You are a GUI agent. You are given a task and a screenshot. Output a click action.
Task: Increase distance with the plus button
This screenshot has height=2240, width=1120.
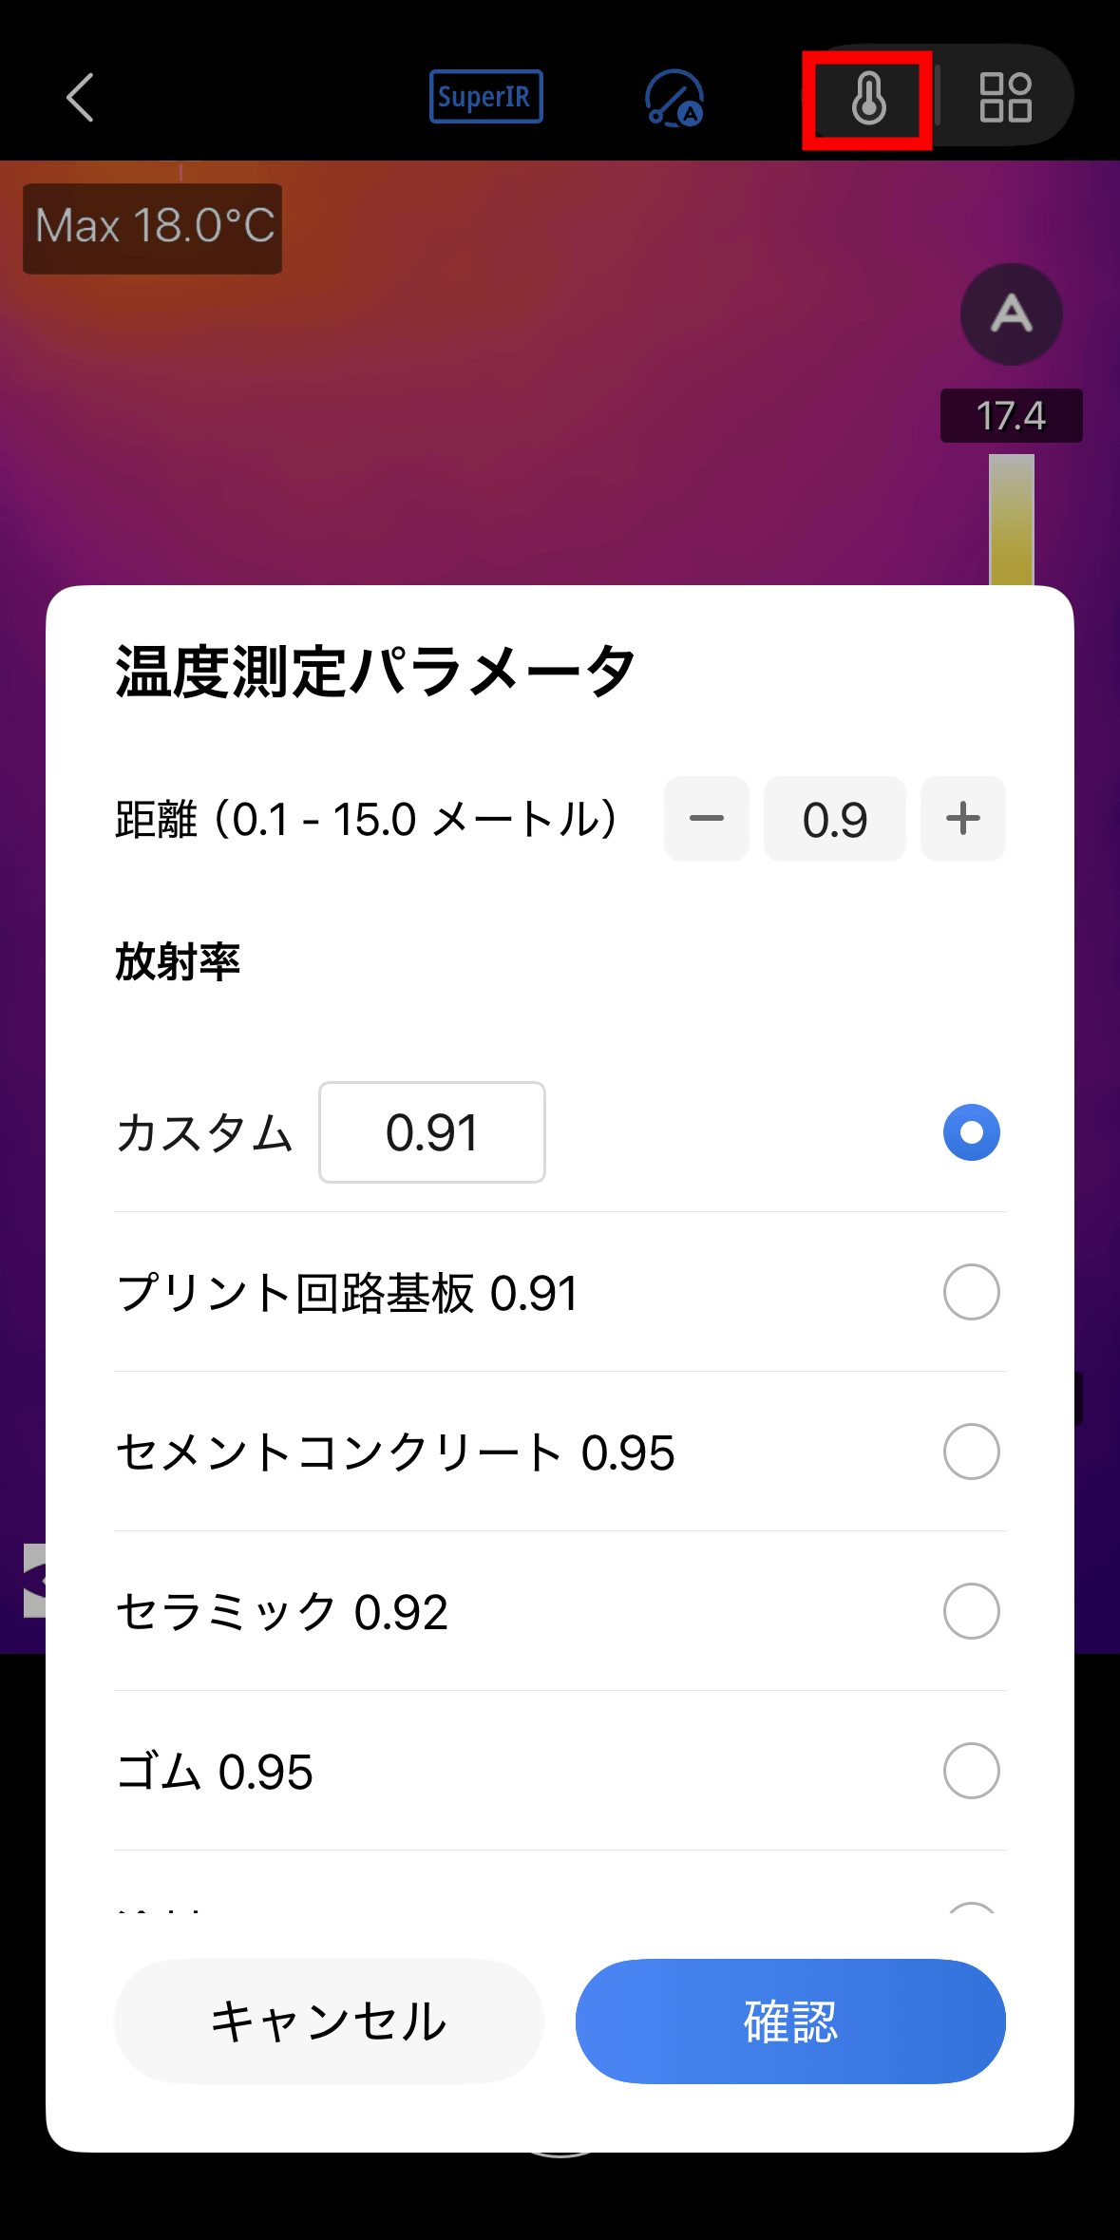pyautogui.click(x=962, y=819)
